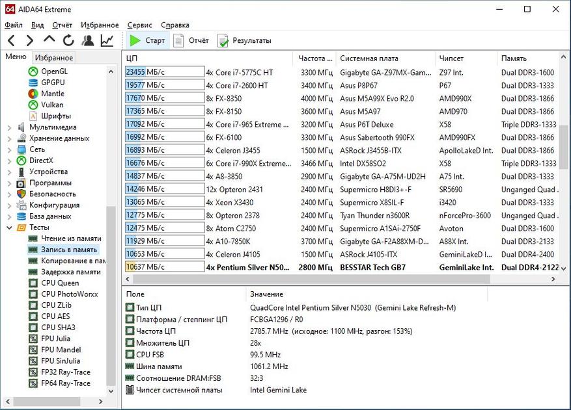Sort by the ЦП column header
Image resolution: width=571 pixels, height=410 pixels.
(x=208, y=58)
